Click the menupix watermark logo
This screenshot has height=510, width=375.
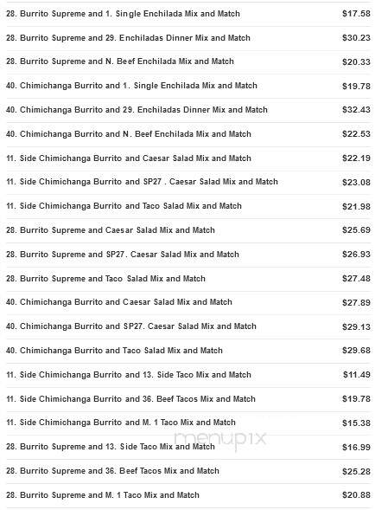click(x=220, y=440)
